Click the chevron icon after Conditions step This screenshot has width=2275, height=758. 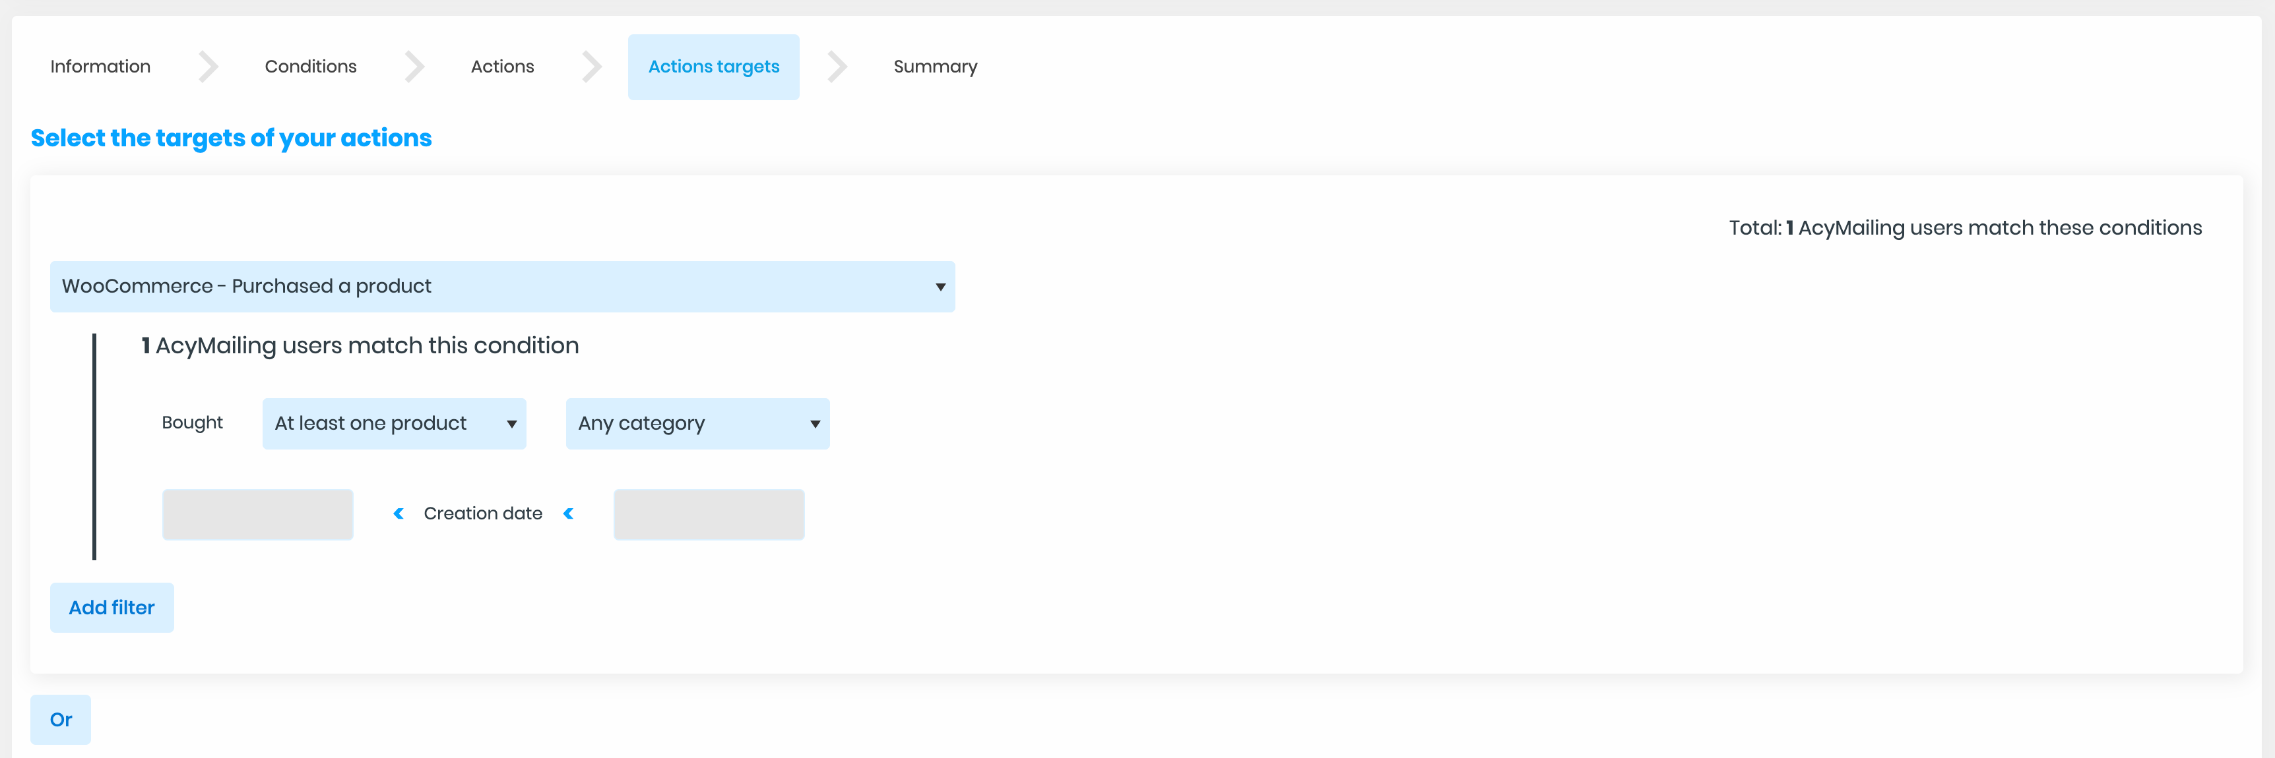tap(414, 67)
